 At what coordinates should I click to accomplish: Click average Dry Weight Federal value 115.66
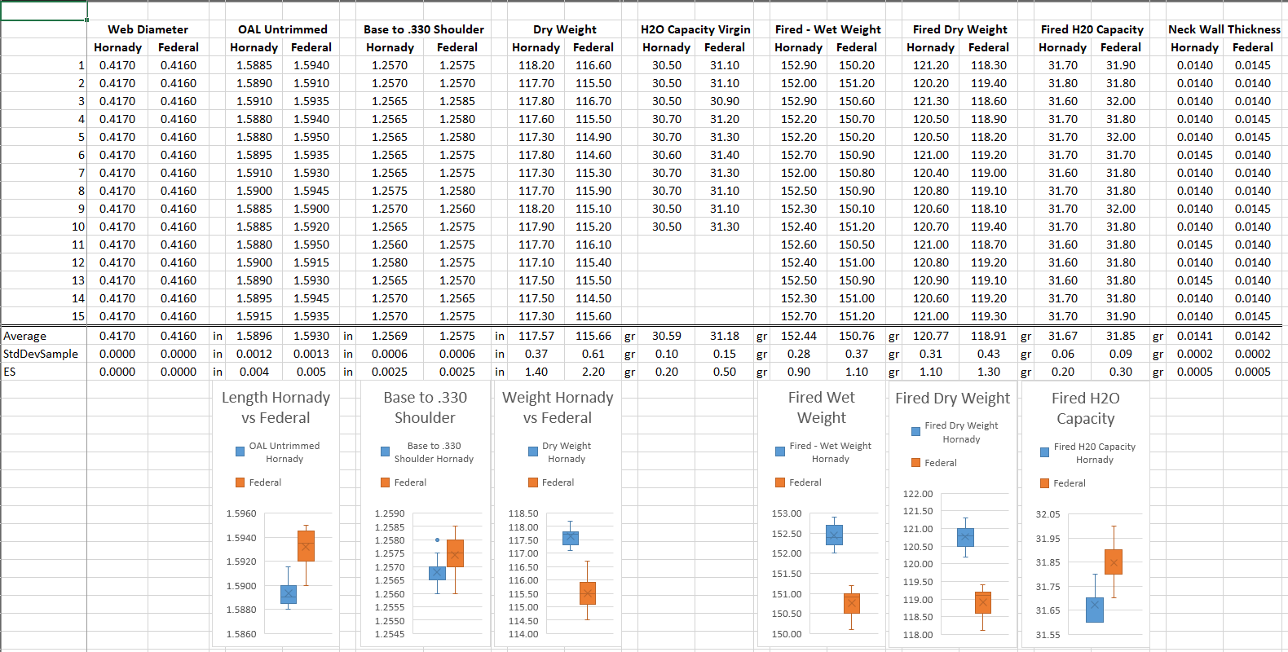(x=593, y=336)
